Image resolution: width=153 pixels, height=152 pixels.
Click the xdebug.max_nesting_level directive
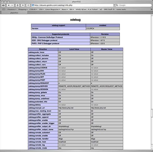40,111
